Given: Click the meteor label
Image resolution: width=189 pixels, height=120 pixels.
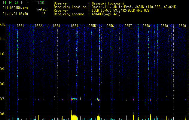Looking at the screenshot, I should click(43, 9).
